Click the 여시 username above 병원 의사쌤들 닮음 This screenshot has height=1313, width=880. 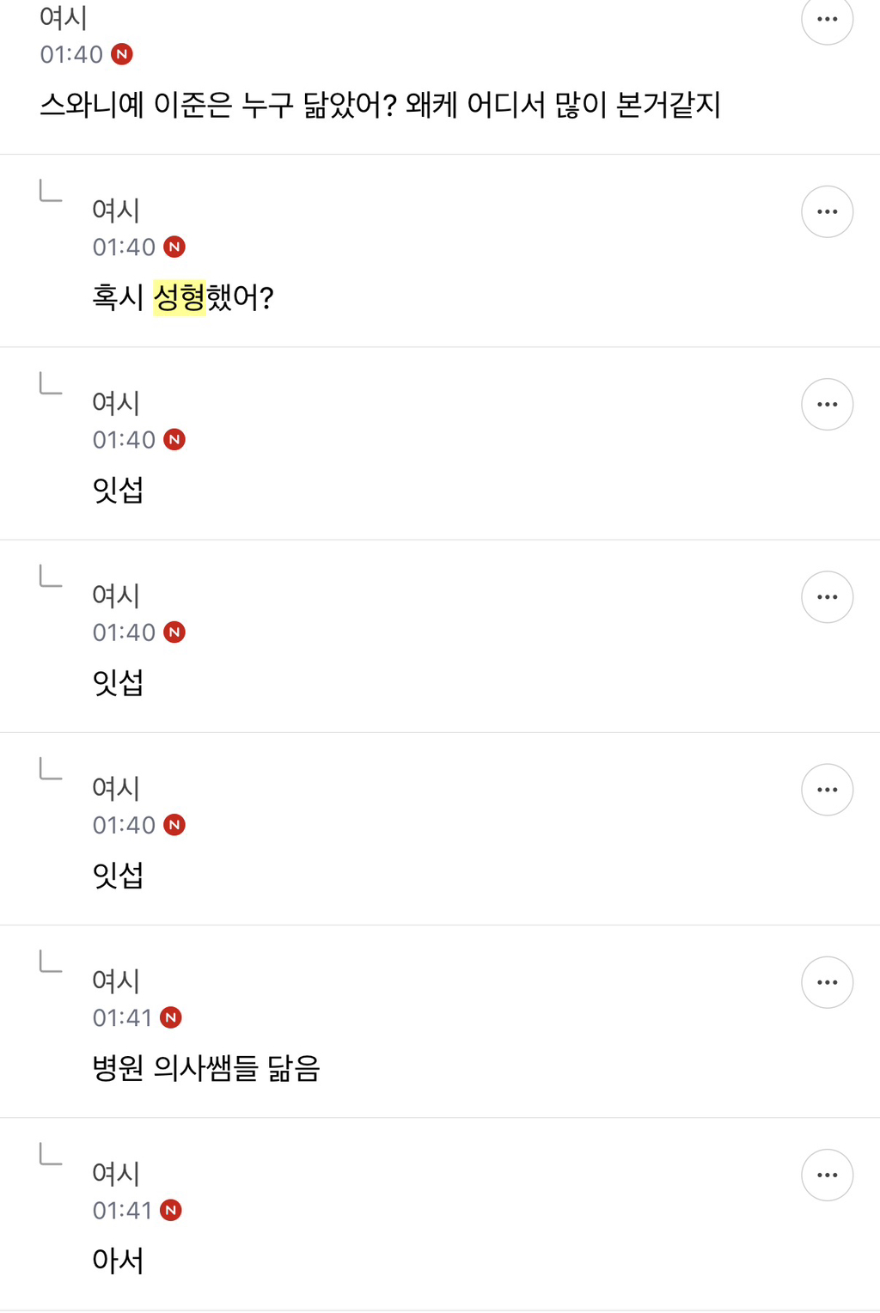point(116,980)
